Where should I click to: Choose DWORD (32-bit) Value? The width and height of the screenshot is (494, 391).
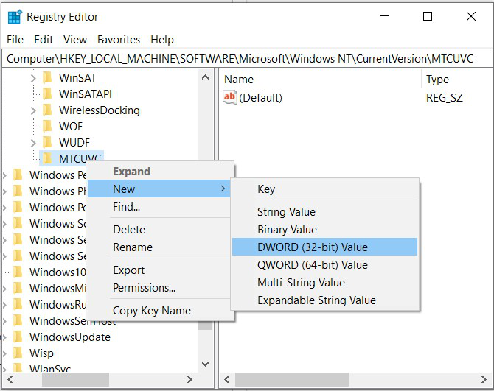click(x=313, y=247)
